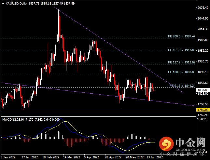210x160 pixels.
Task: Click the 5 Apr 2022 date label
Action: pyautogui.click(x=91, y=157)
